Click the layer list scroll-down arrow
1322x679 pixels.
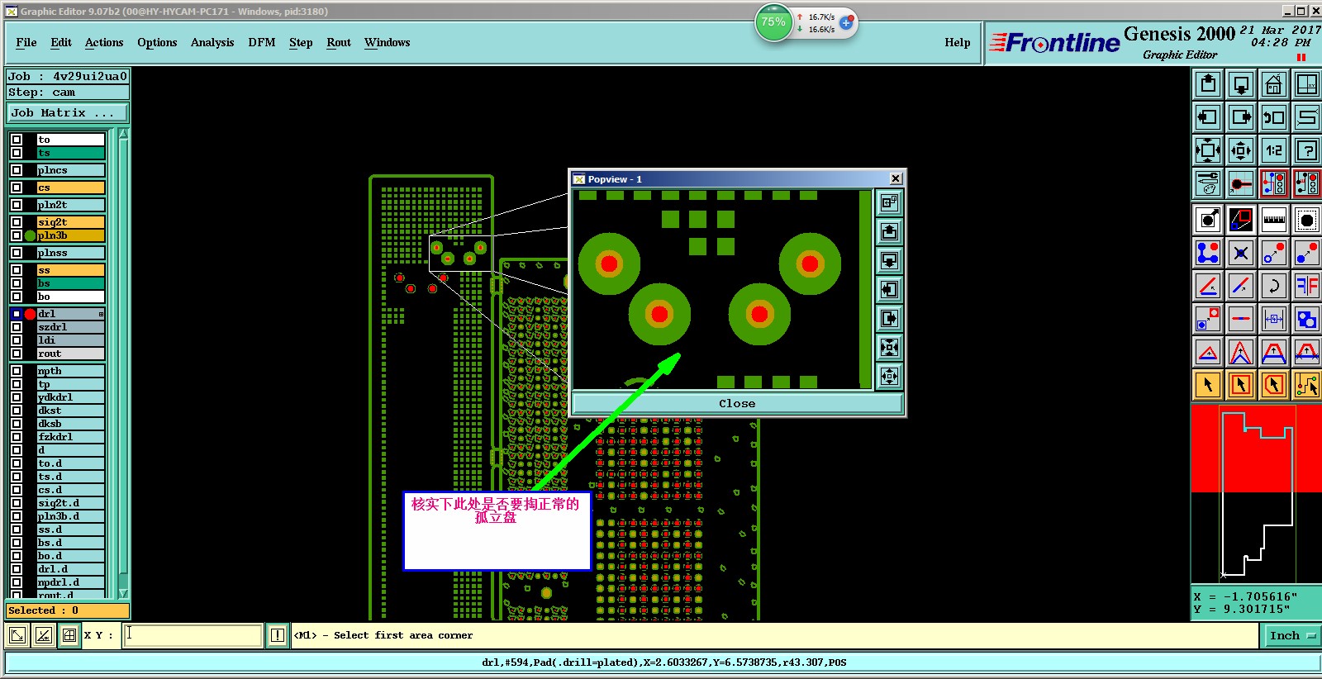[x=123, y=593]
